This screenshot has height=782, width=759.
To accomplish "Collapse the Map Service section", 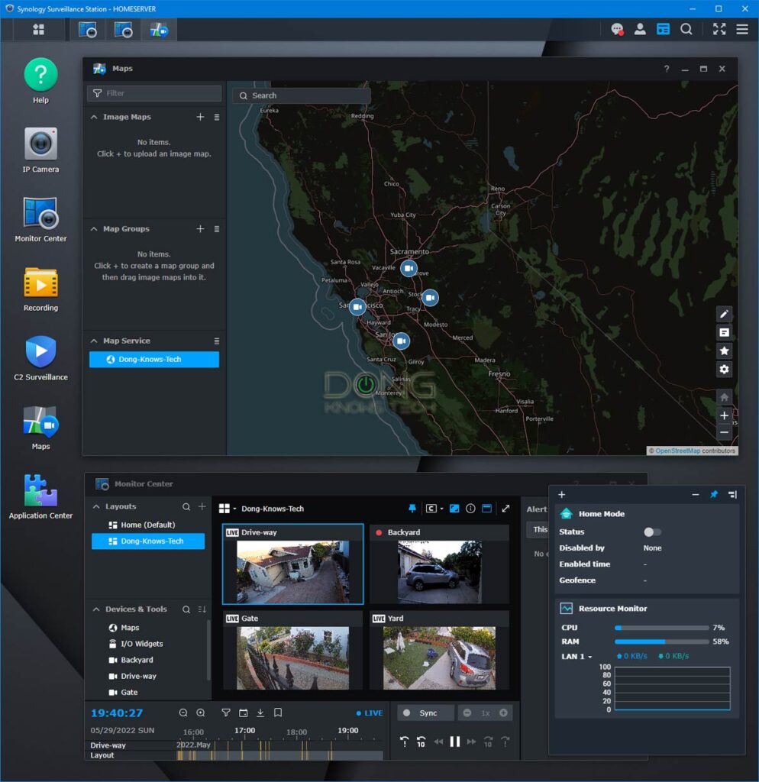I will click(x=94, y=341).
